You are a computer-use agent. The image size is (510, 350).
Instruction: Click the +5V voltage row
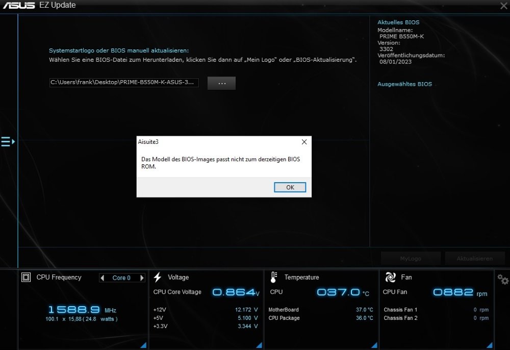tap(206, 318)
